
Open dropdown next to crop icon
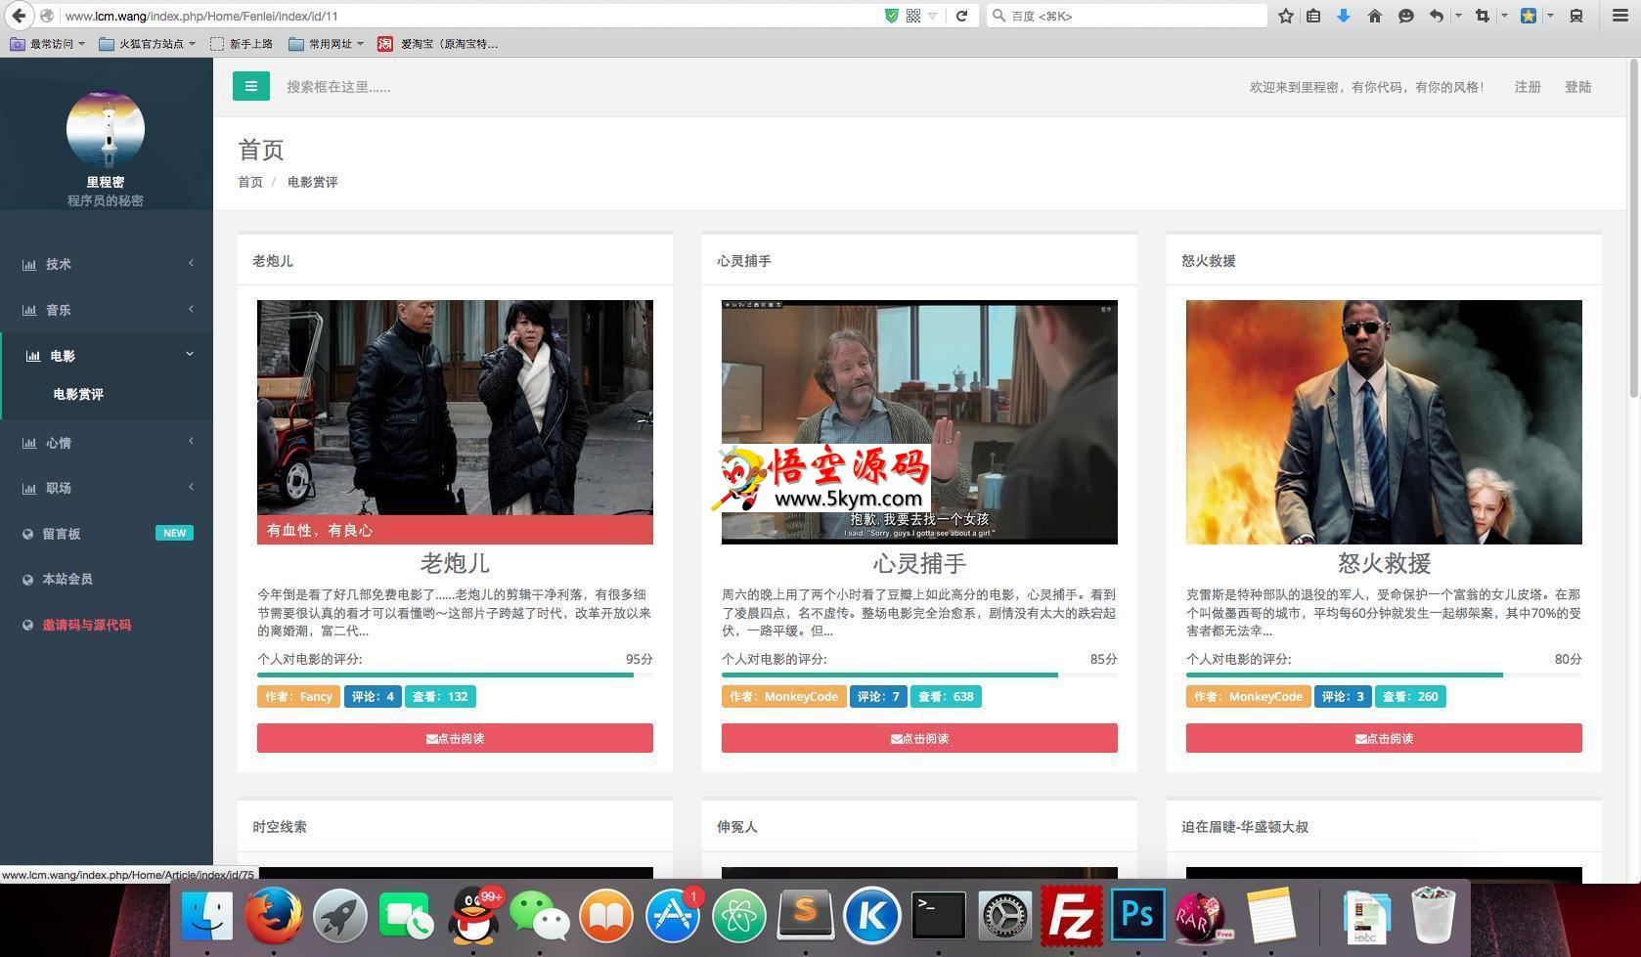tap(1504, 16)
